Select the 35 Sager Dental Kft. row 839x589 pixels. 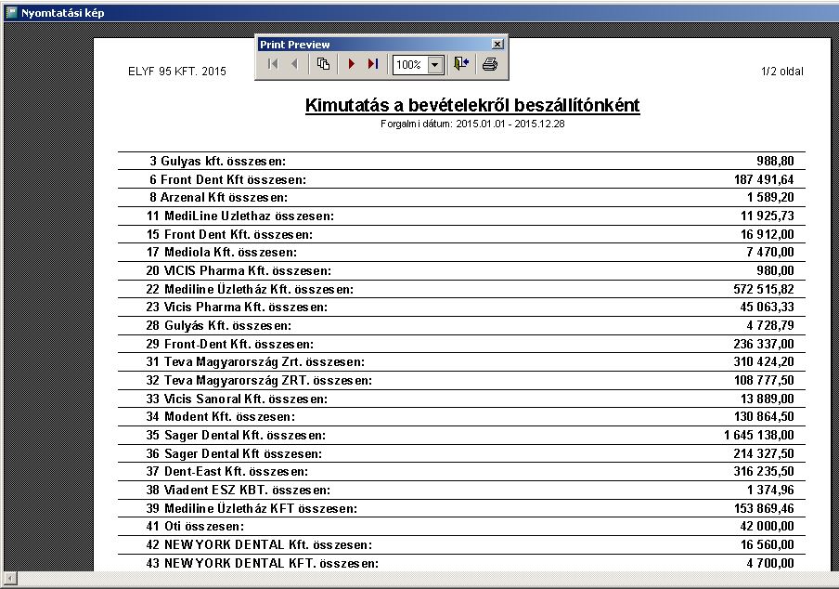coord(461,435)
